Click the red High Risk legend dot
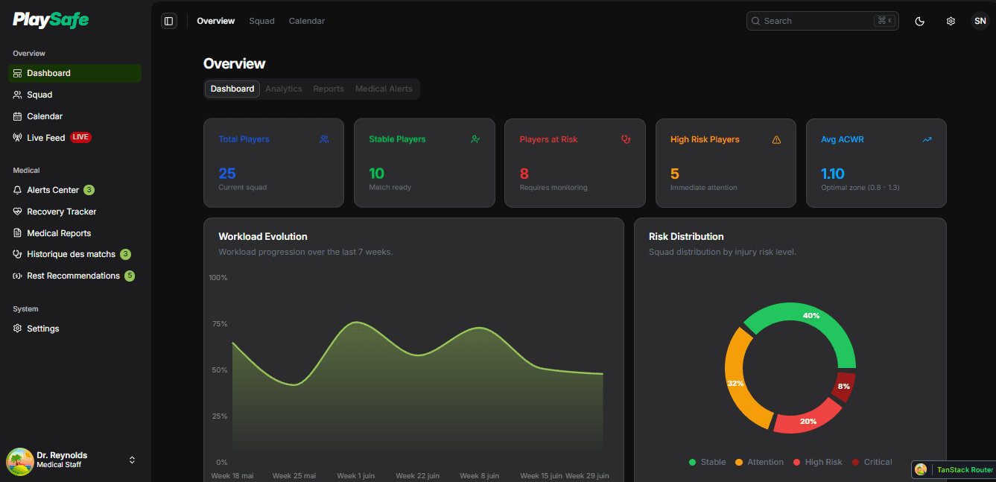This screenshot has height=482, width=996. coord(797,462)
